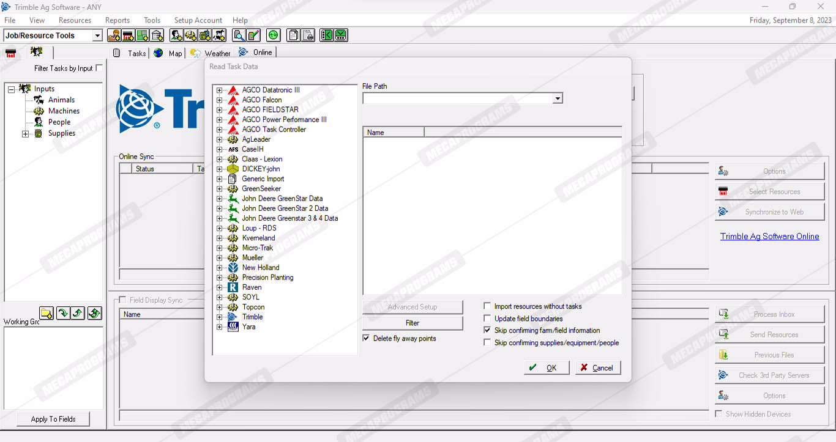The image size is (836, 442).
Task: Check Update field boundaries option
Action: point(487,319)
